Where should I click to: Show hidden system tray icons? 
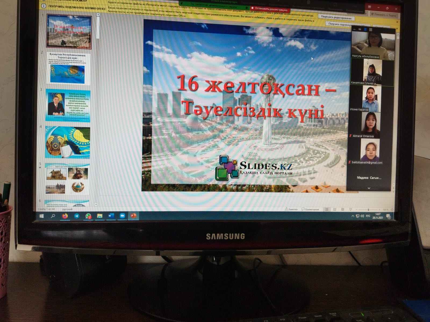[353, 216]
